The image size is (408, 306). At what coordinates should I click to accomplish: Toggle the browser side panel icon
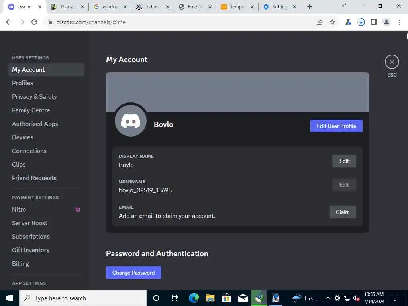374,22
